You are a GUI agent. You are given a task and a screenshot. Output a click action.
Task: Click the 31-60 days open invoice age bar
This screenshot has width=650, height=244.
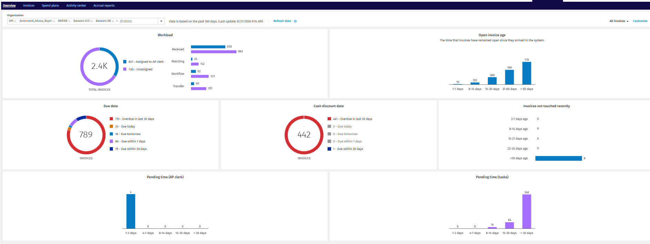[510, 77]
